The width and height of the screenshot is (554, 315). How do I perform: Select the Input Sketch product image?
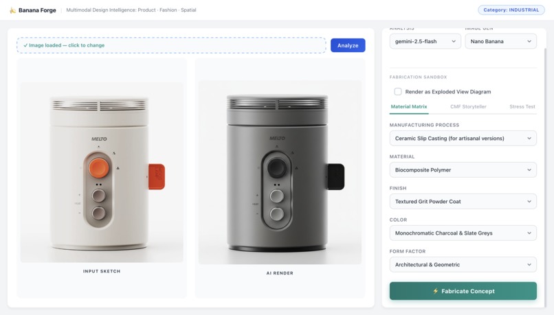(x=102, y=172)
